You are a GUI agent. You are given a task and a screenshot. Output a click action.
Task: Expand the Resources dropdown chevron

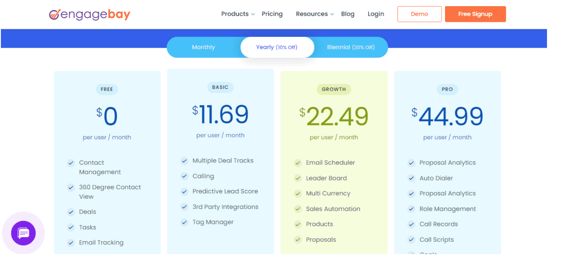[332, 14]
